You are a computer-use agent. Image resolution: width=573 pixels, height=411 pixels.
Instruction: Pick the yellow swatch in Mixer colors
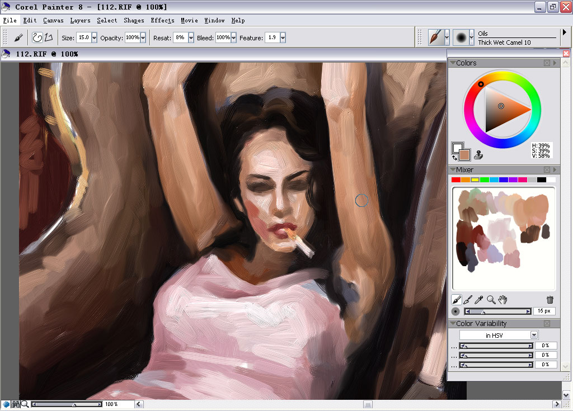coord(475,179)
